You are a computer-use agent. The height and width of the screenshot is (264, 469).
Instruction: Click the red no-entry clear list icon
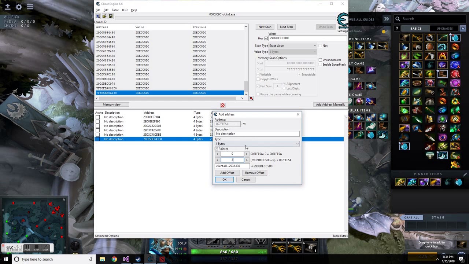pyautogui.click(x=222, y=105)
